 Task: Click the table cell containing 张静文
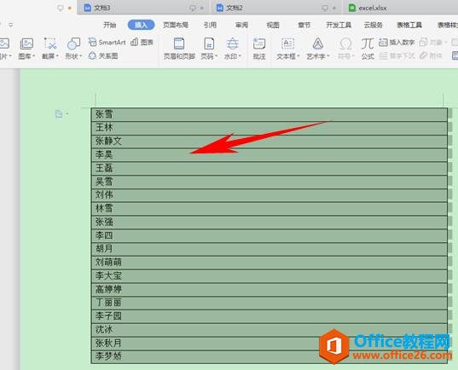click(x=269, y=142)
